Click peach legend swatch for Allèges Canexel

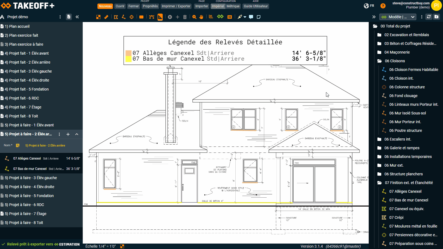(128, 53)
